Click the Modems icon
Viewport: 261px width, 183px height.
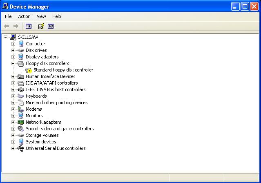pos(21,109)
